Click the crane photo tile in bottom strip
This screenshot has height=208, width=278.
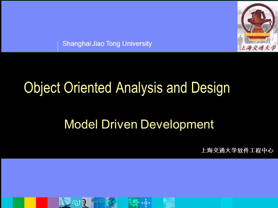[65, 203]
